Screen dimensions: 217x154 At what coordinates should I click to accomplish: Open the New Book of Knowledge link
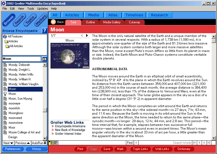(x=70, y=130)
